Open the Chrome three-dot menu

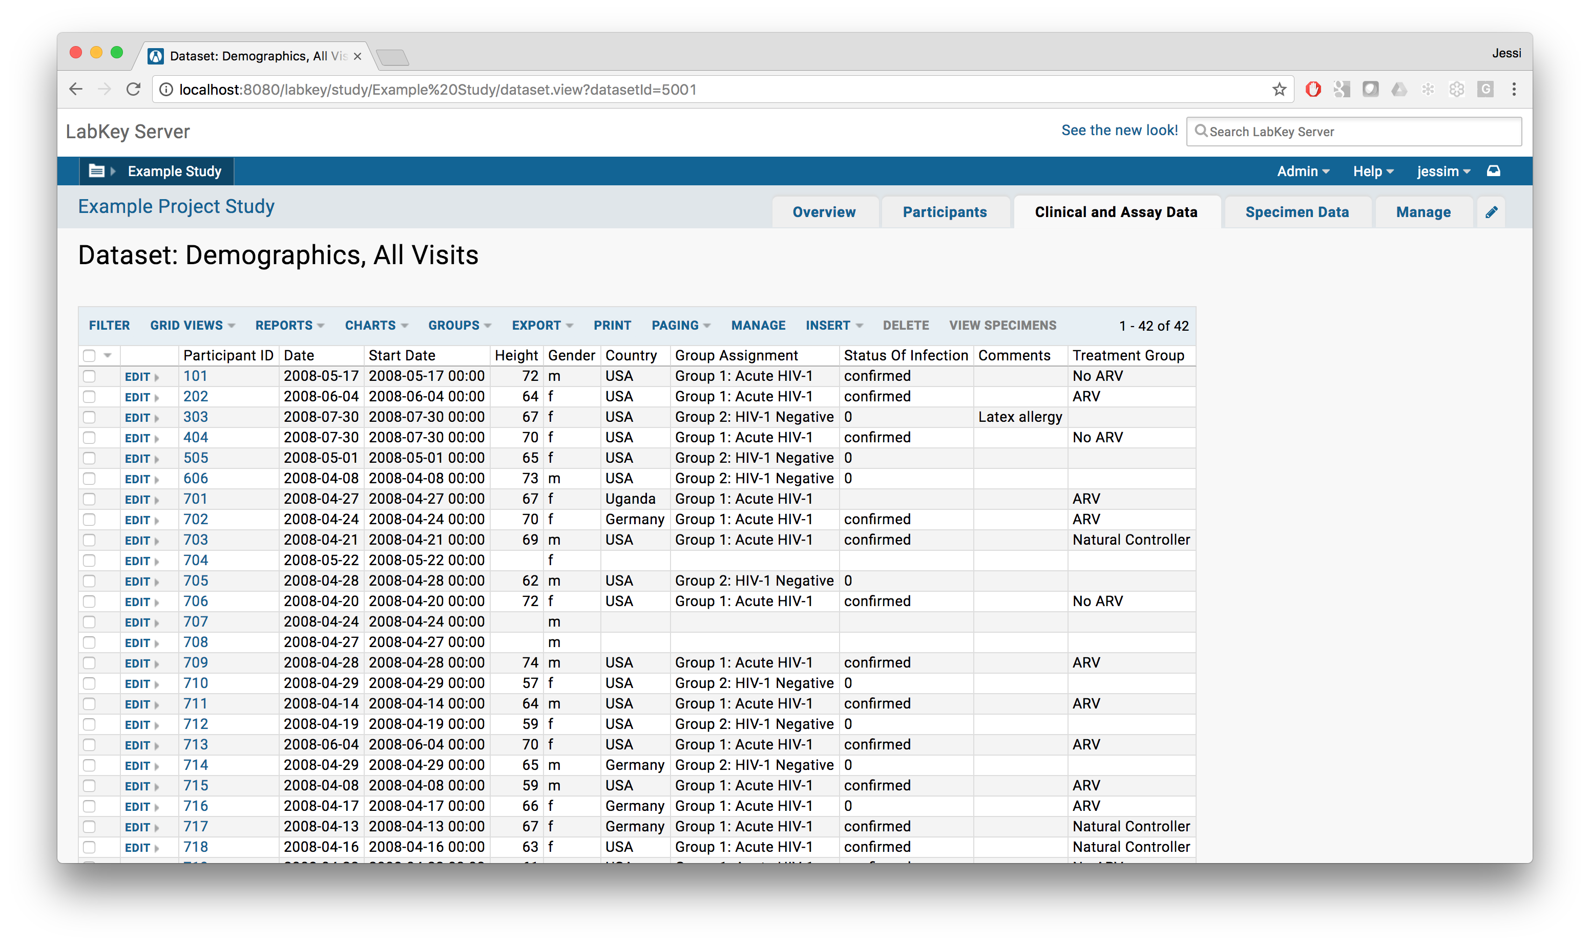click(x=1514, y=89)
